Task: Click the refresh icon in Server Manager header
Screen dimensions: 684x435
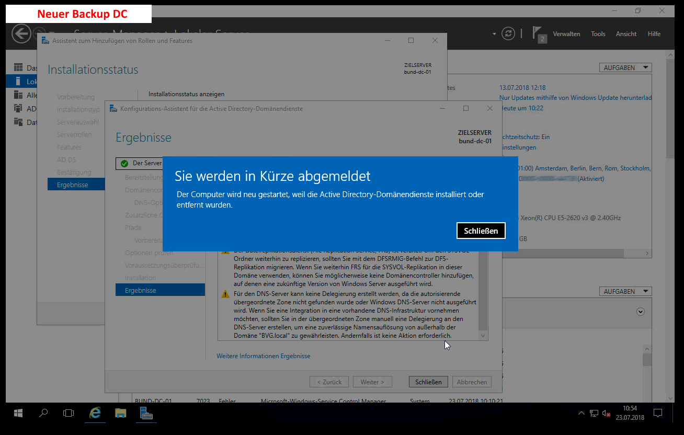Action: coord(508,34)
